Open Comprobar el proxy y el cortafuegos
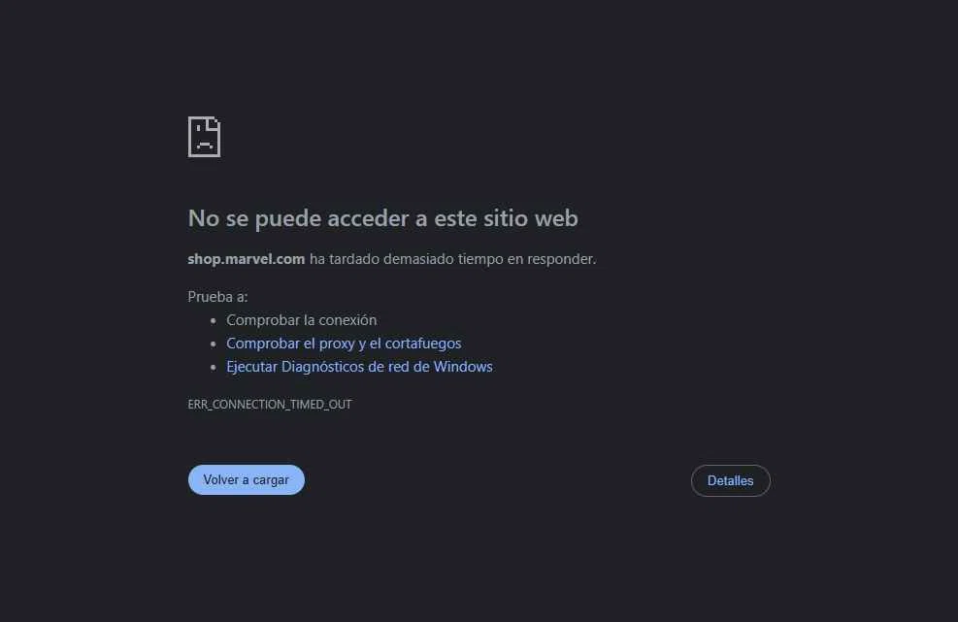The height and width of the screenshot is (622, 958). (x=344, y=344)
